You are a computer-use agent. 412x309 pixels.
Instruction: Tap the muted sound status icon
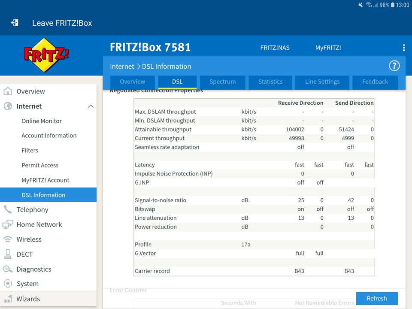[361, 5]
